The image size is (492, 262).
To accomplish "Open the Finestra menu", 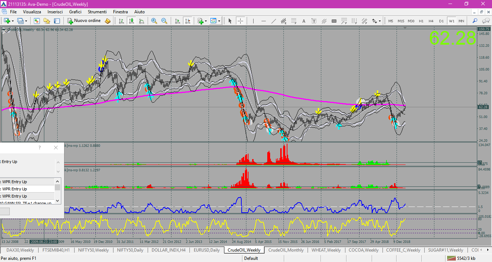I will (120, 12).
